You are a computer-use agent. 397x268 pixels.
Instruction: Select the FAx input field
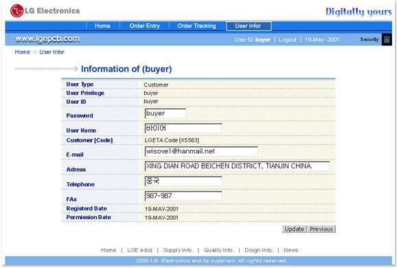point(183,196)
